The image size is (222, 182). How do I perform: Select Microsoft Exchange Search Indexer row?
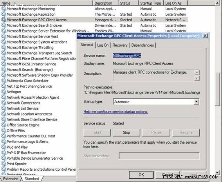point(94,25)
